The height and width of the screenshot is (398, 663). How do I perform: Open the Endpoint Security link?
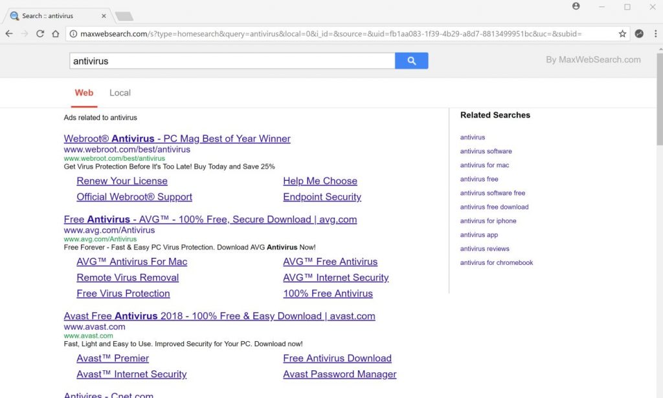[322, 196]
